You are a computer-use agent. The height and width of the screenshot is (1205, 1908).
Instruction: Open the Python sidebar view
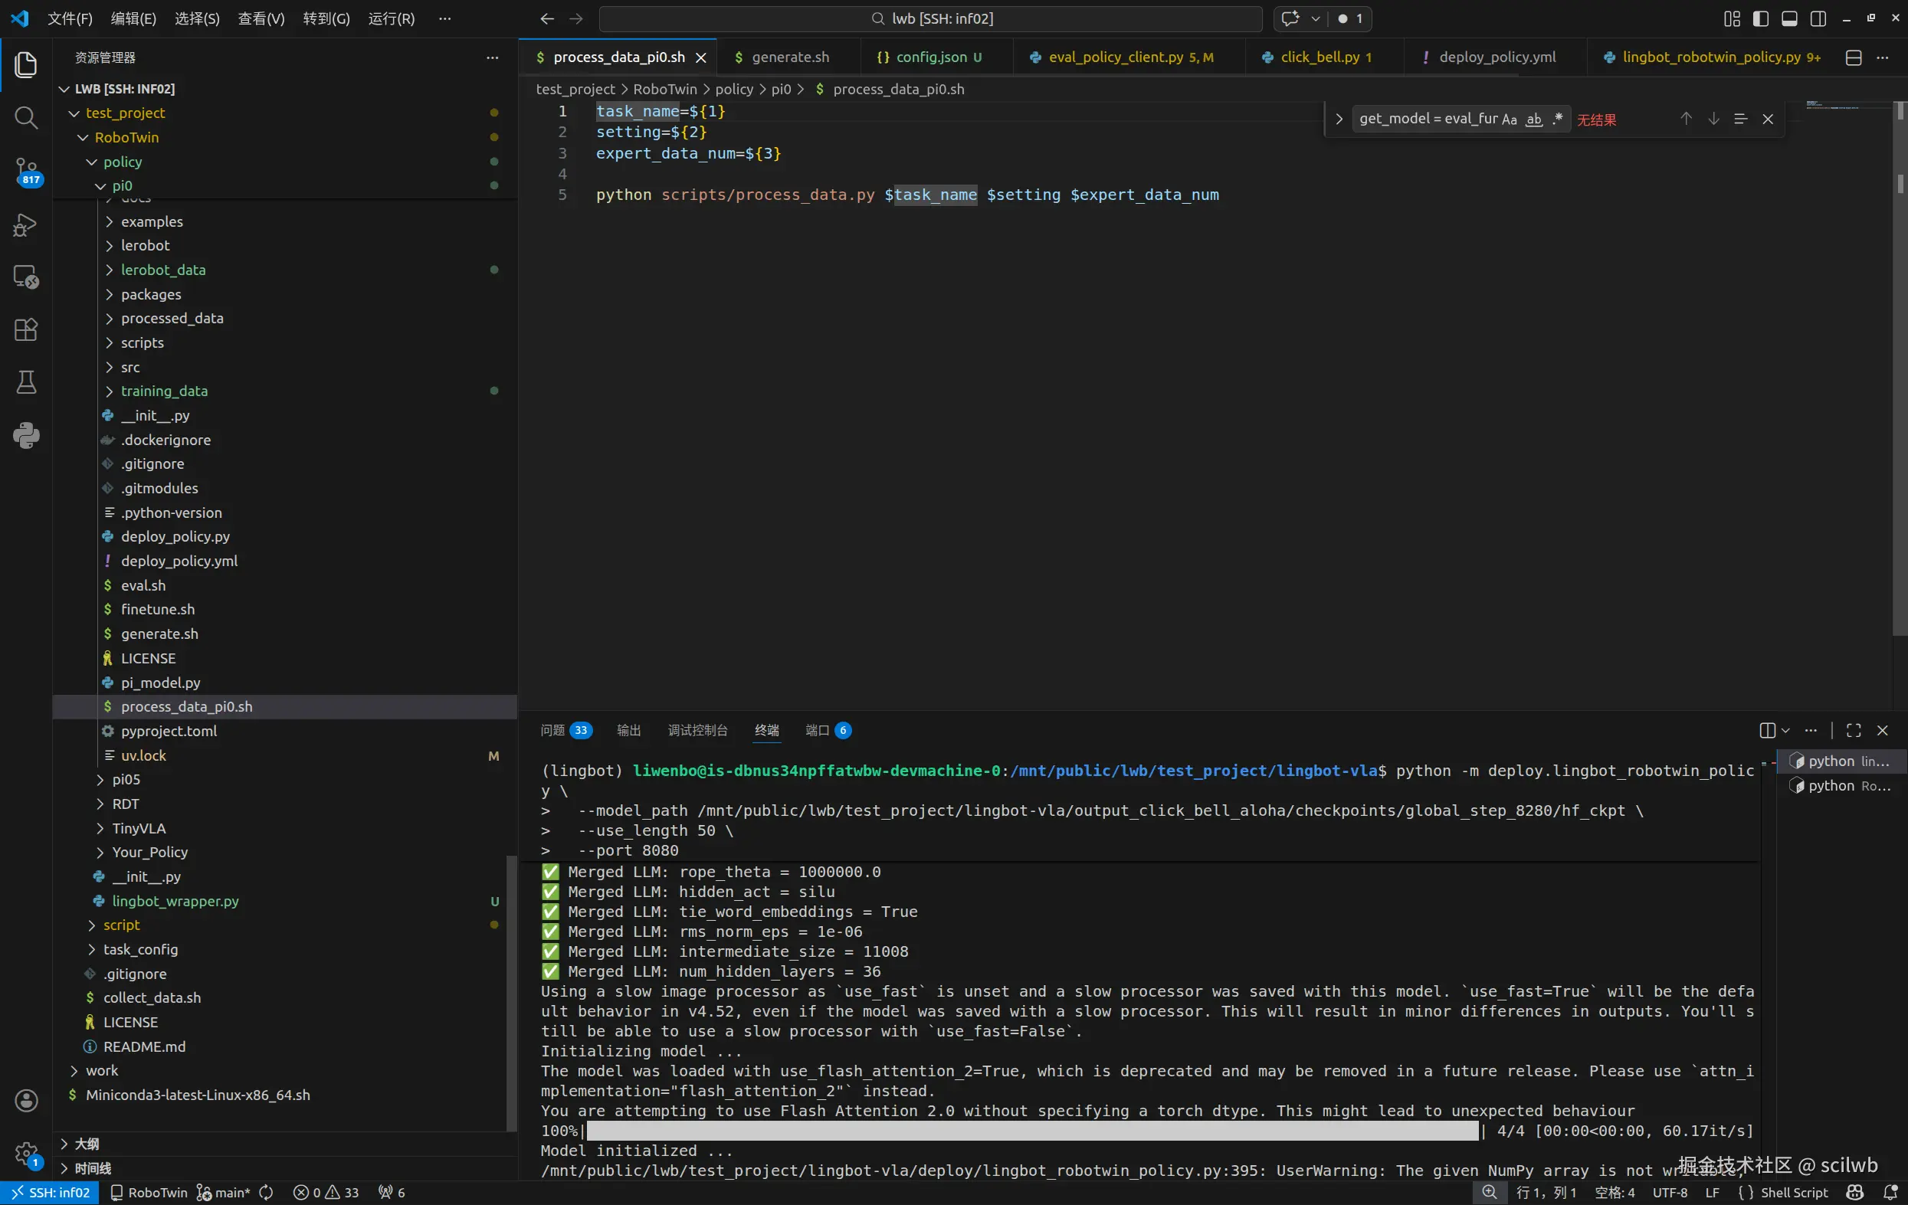26,435
